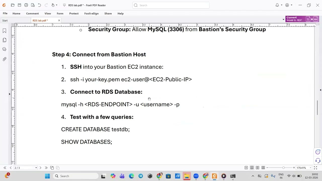Open the Windows Start menu
Viewport: 322px width, 181px height.
(x=47, y=176)
